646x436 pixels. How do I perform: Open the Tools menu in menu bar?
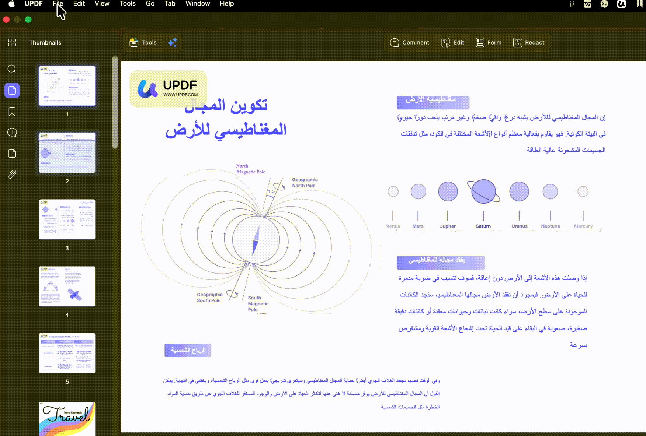pos(128,4)
